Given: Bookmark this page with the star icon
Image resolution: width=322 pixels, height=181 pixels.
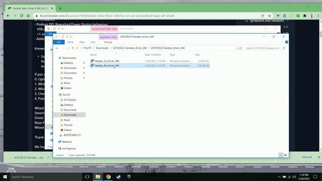Looking at the screenshot, I should click(270, 16).
